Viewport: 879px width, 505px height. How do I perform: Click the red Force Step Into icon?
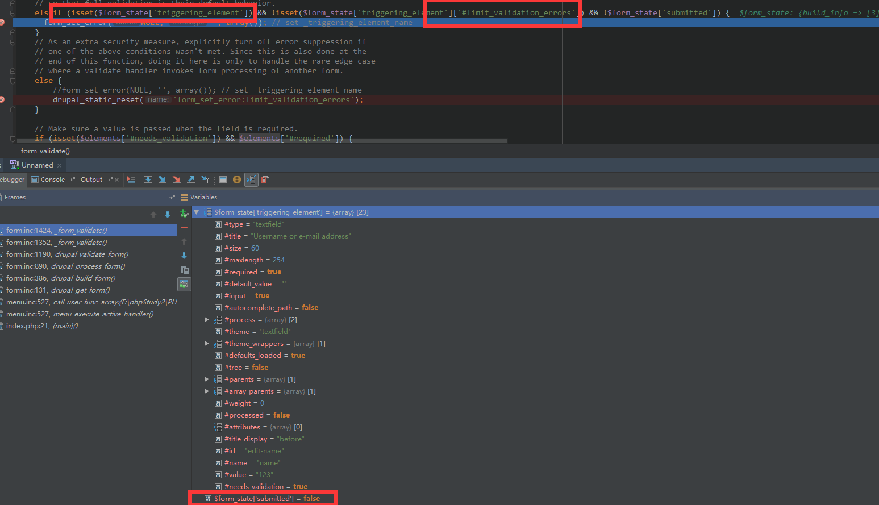coord(176,180)
